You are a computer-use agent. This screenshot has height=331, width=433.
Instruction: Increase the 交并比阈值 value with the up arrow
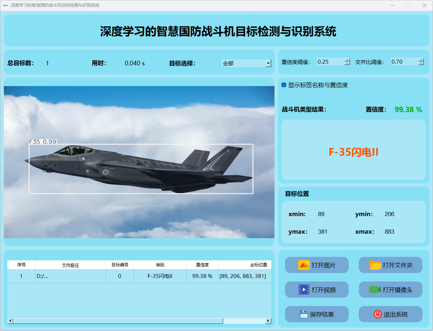tap(421, 60)
